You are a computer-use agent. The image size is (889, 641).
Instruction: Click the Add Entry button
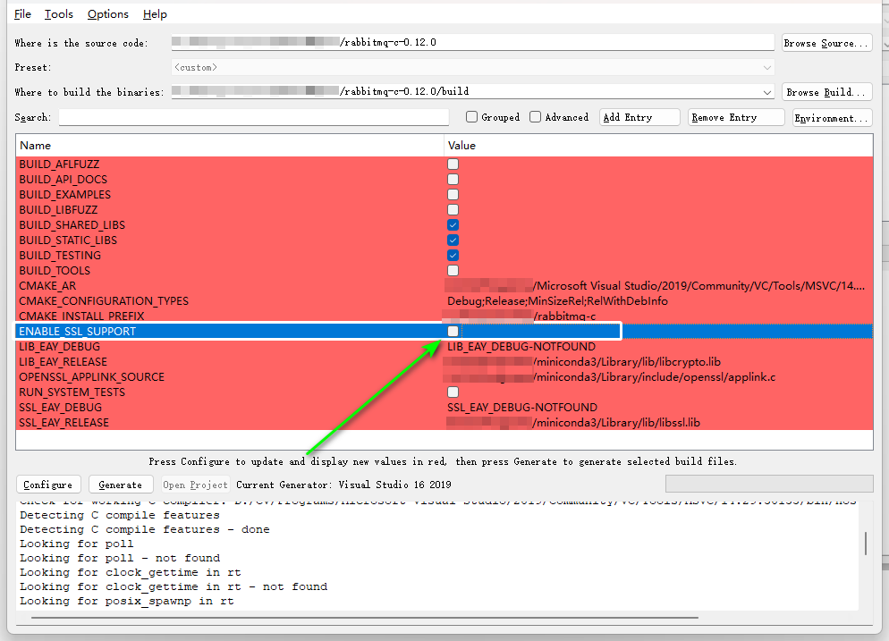click(639, 117)
